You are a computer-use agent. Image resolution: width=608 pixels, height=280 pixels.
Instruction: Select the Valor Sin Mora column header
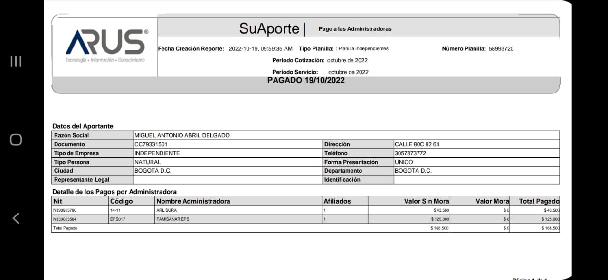426,201
